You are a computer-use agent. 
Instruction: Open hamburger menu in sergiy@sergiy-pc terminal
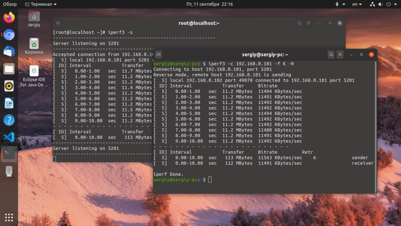coord(340,55)
